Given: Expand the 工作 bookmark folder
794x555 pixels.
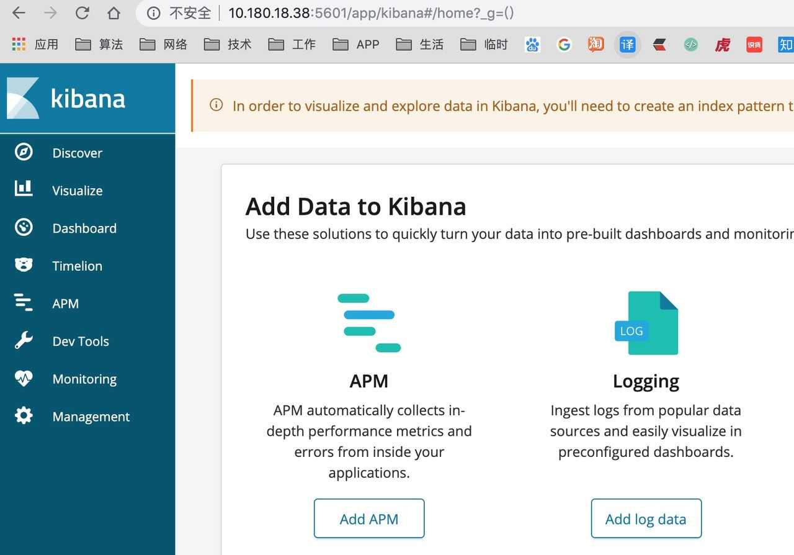Looking at the screenshot, I should (x=293, y=44).
